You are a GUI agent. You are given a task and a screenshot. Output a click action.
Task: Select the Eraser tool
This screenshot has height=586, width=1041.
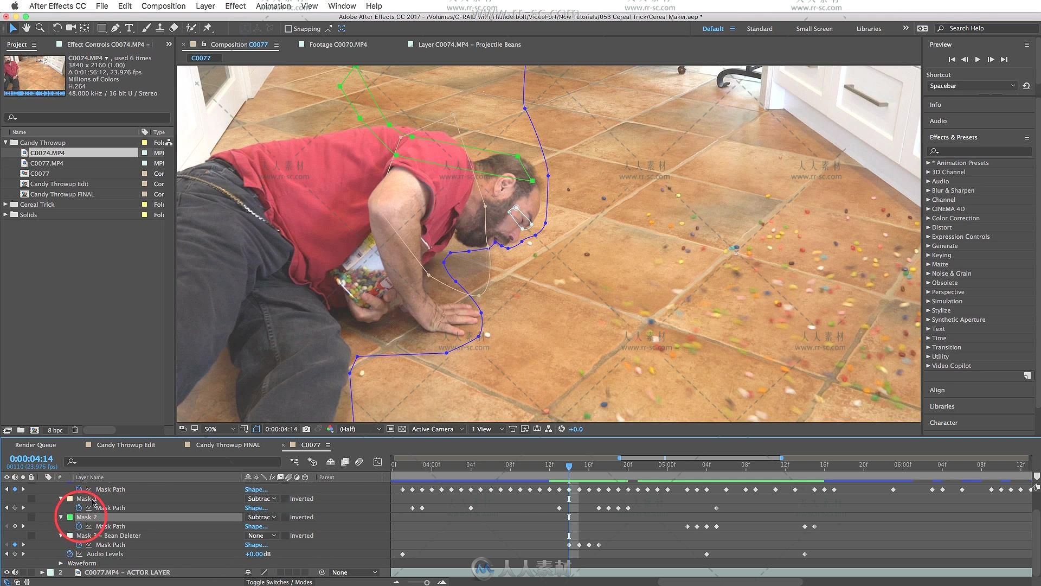pos(173,28)
